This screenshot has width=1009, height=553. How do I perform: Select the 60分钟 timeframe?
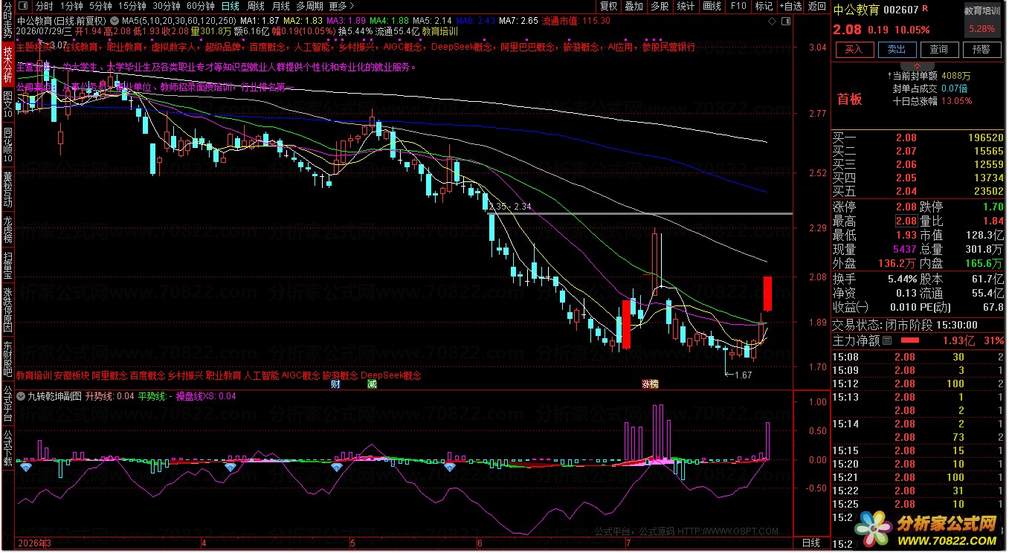[x=201, y=6]
